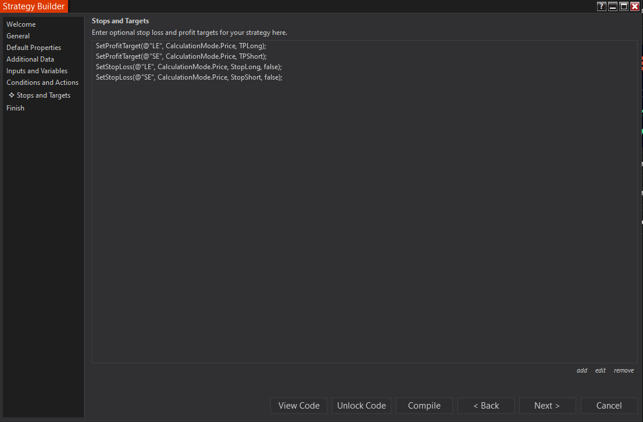Open the Welcome step
The height and width of the screenshot is (422, 643).
(21, 24)
